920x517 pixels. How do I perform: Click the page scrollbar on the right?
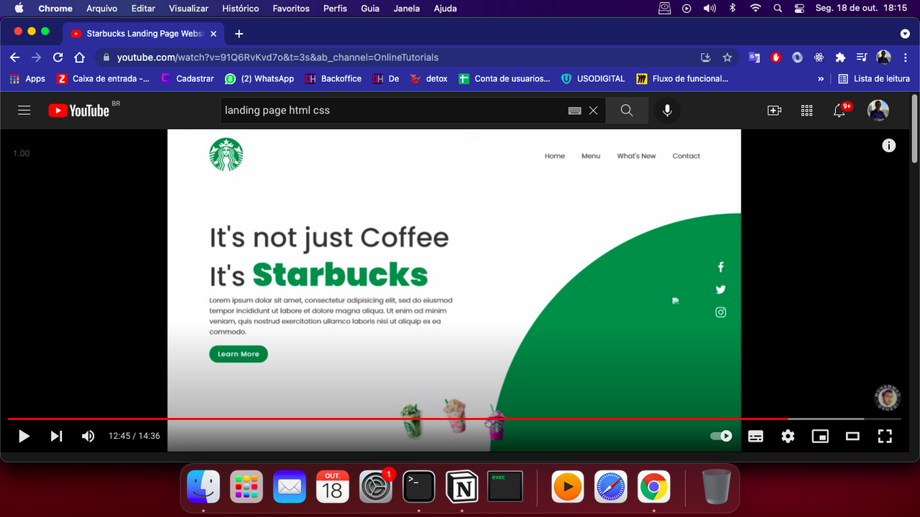(x=914, y=129)
